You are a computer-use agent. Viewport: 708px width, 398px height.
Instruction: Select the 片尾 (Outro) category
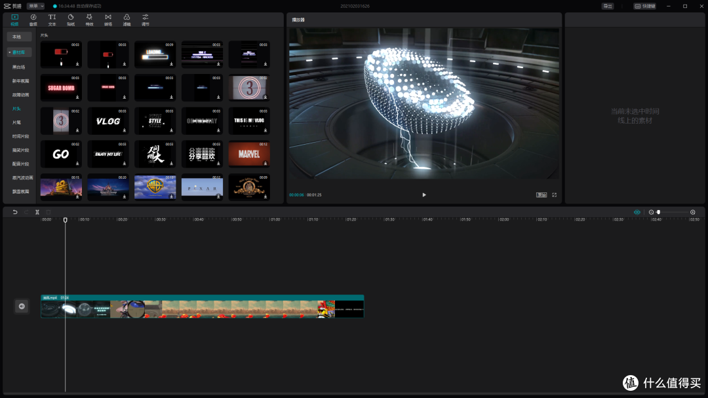(17, 122)
